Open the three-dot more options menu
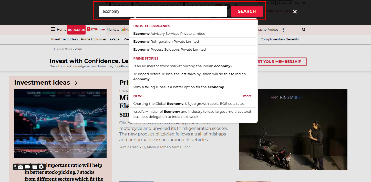Screen dimensions: 371x182 tap(283, 30)
